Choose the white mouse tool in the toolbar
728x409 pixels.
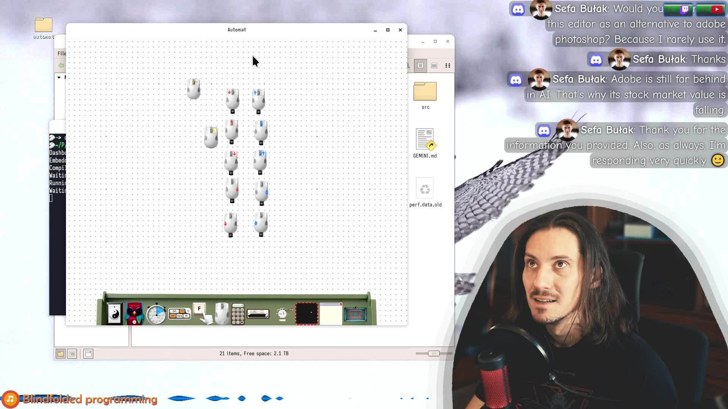222,313
